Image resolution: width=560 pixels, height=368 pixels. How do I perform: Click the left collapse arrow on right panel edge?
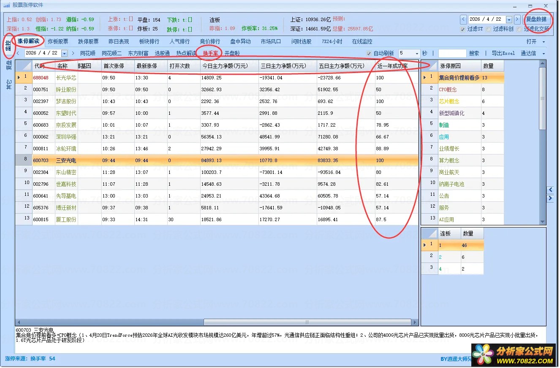pos(550,190)
